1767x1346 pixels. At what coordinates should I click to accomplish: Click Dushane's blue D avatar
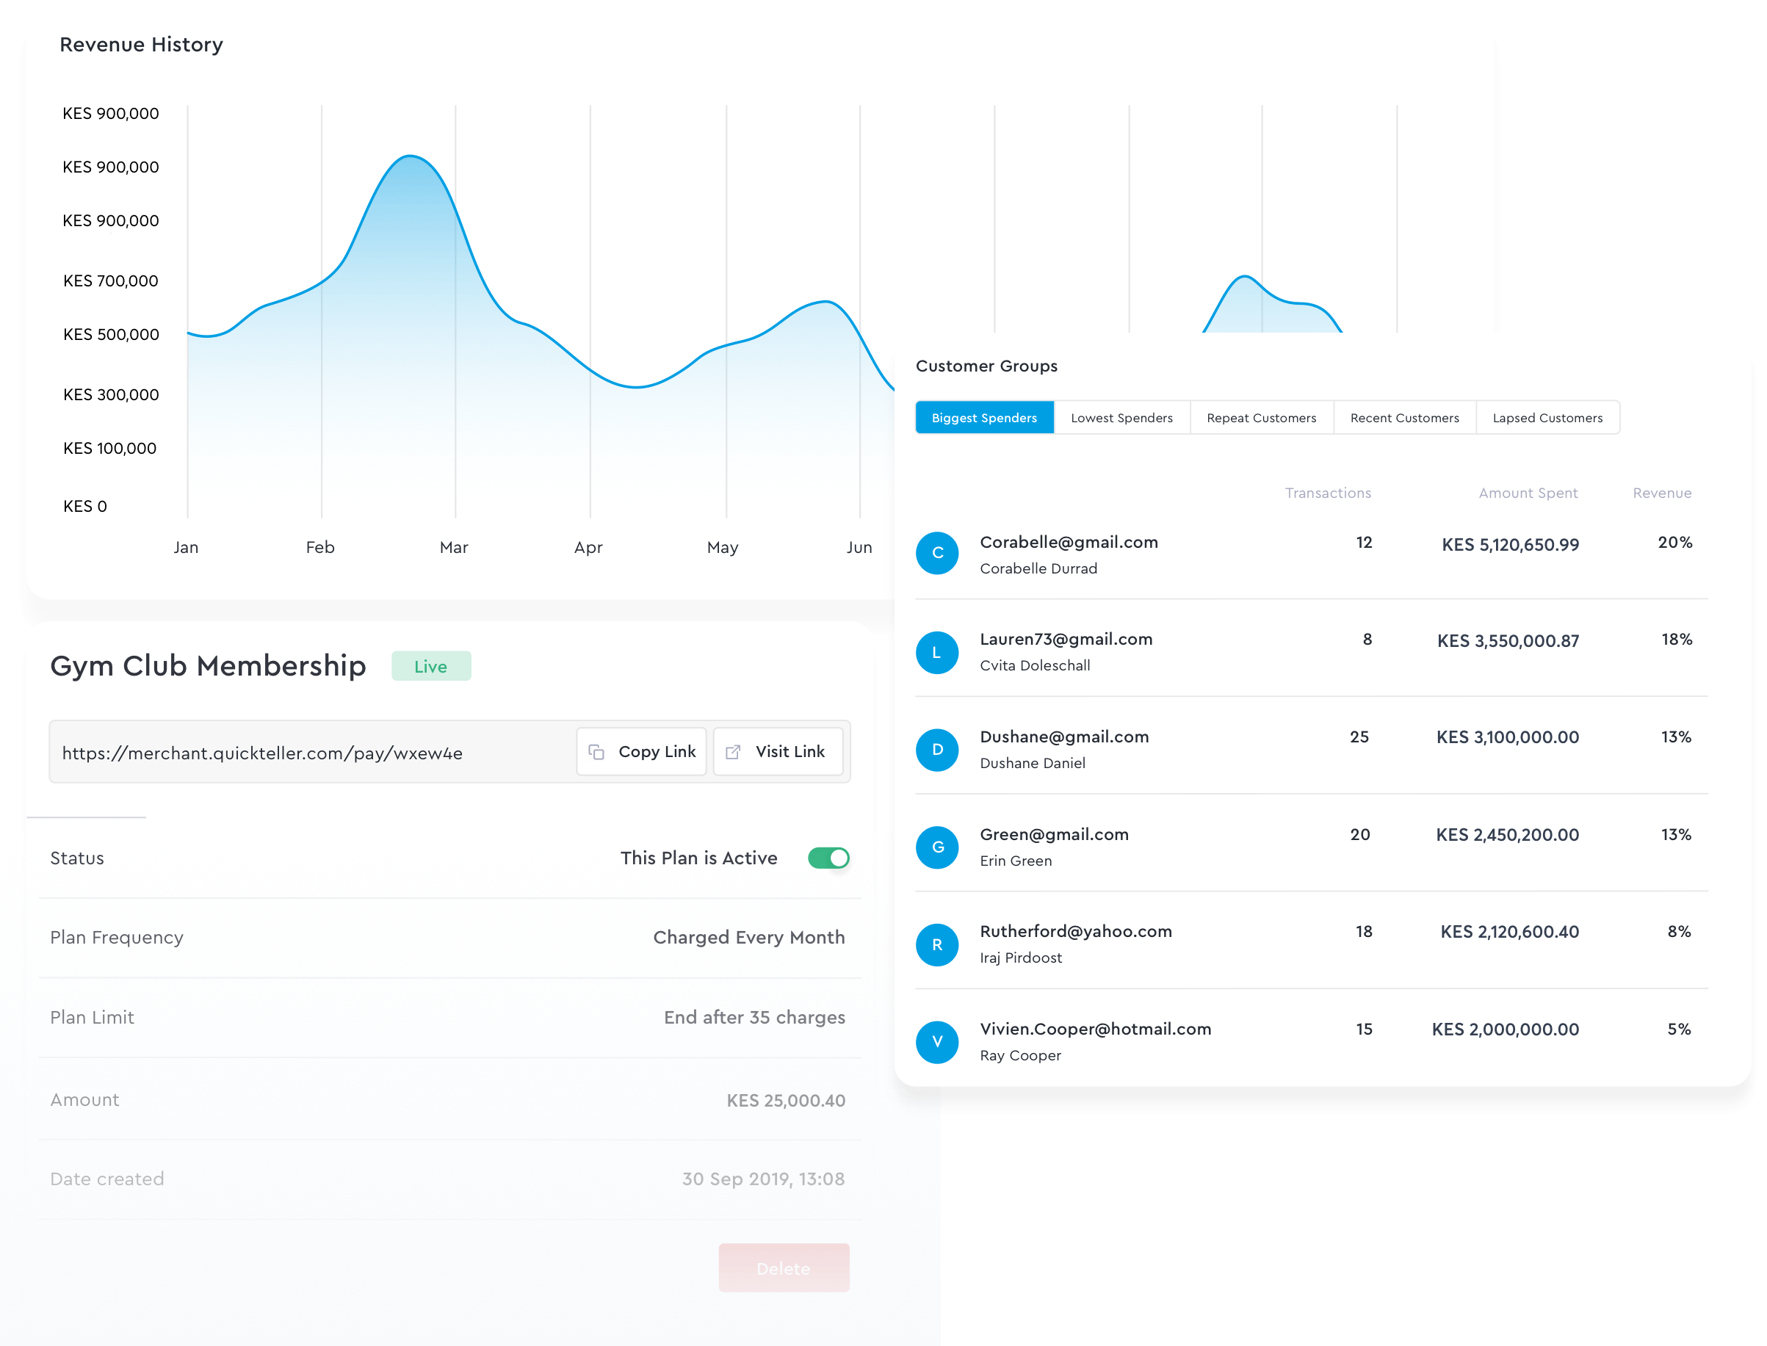pos(937,750)
